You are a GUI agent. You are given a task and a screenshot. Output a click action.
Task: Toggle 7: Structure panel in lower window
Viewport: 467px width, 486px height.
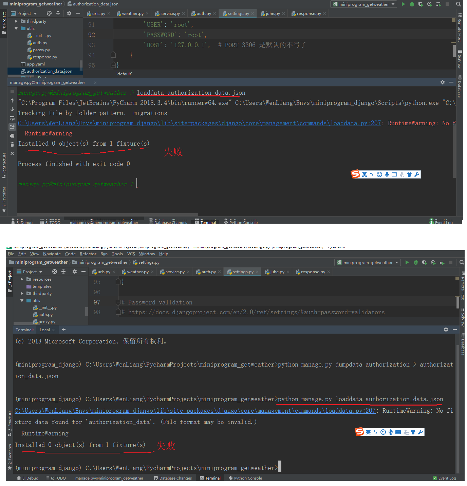[10, 423]
